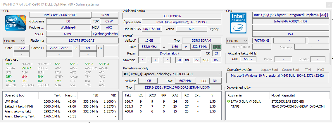Click the memory type DDR3 SDRAM field
This screenshot has height=123, width=333.
(x=202, y=40)
